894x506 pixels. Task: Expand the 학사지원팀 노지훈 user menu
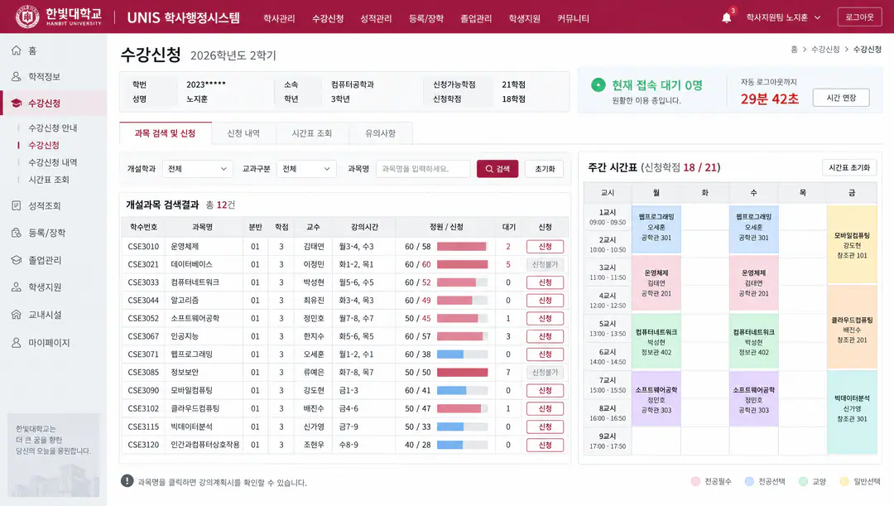coord(783,17)
